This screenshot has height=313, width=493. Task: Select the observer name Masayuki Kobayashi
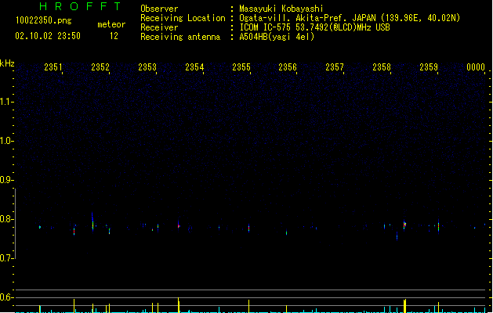pos(281,9)
